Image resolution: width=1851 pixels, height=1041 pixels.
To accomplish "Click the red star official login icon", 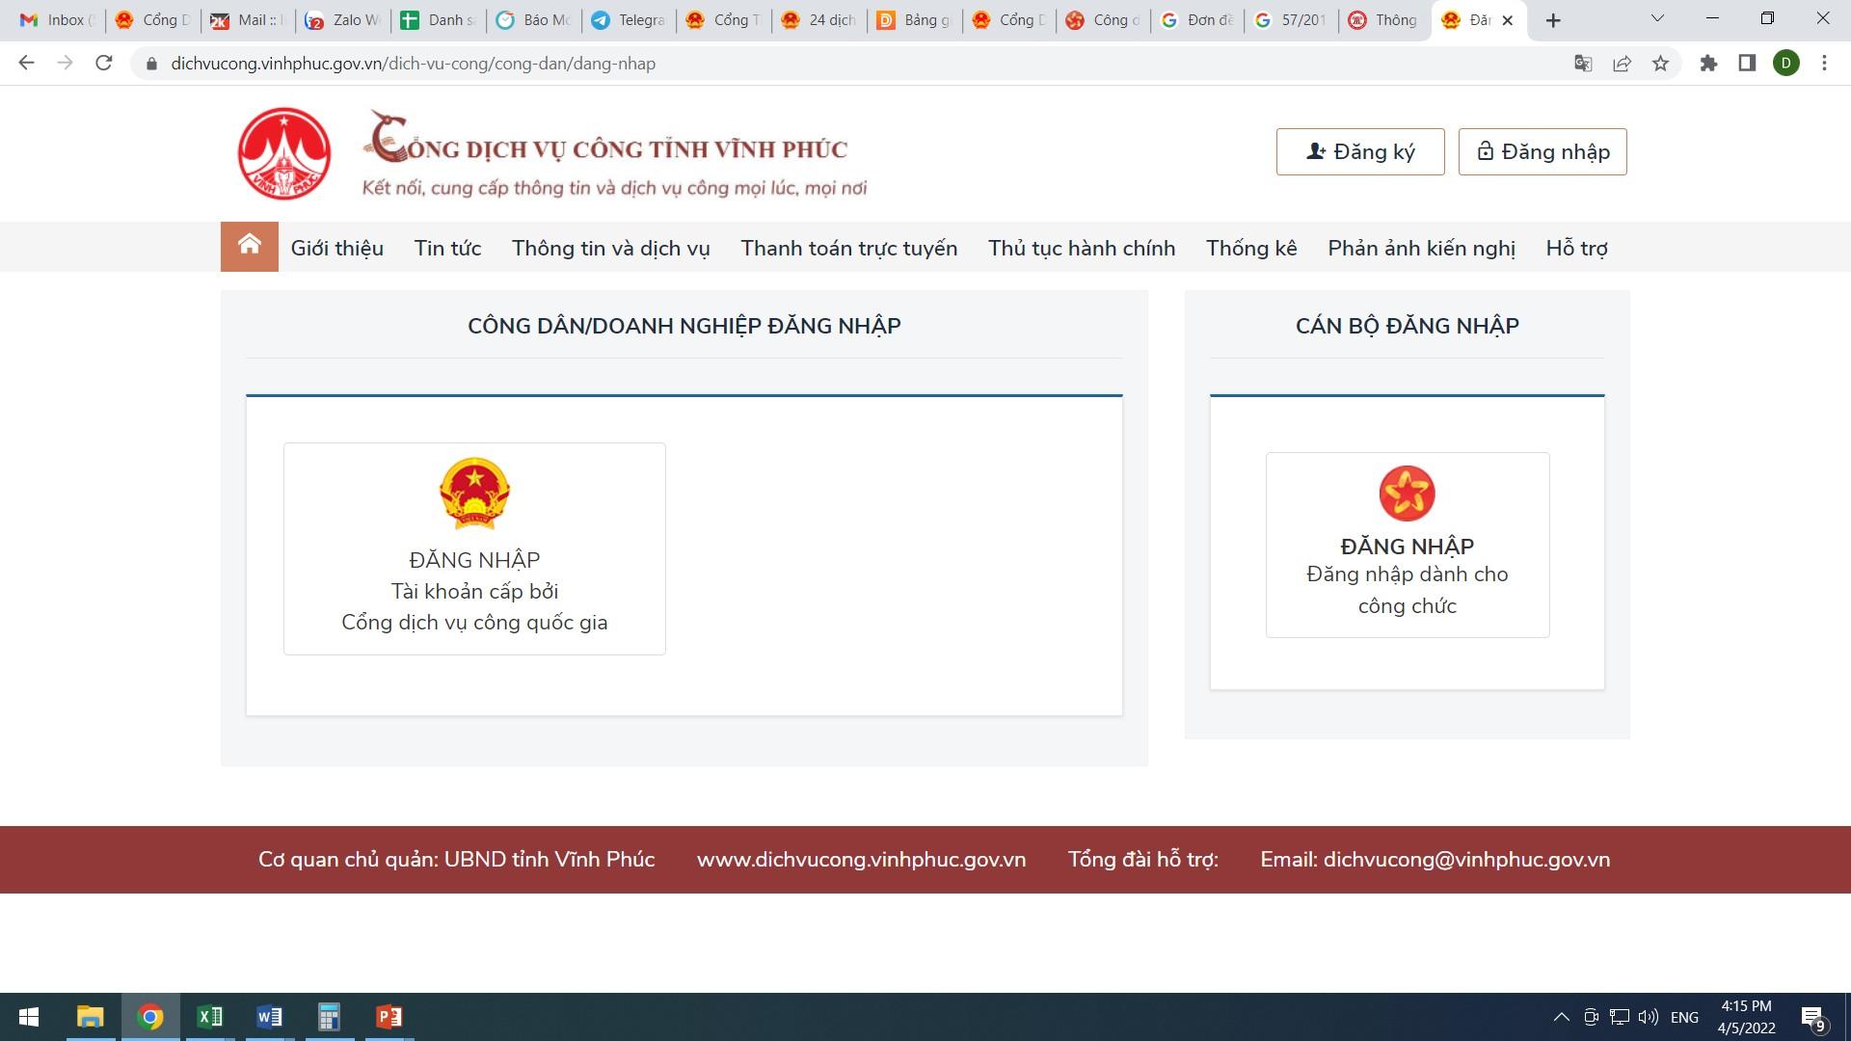I will pyautogui.click(x=1407, y=493).
